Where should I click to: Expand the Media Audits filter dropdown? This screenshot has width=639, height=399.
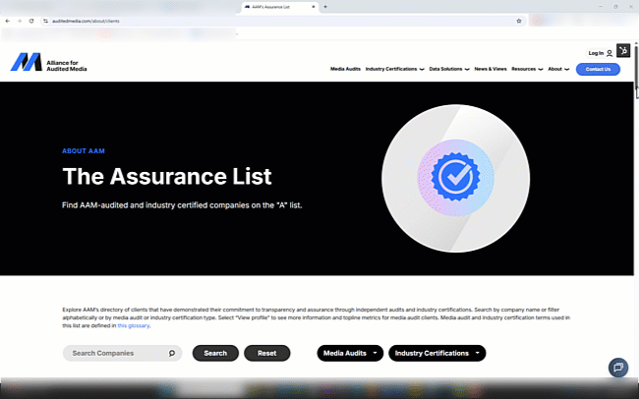pos(351,353)
